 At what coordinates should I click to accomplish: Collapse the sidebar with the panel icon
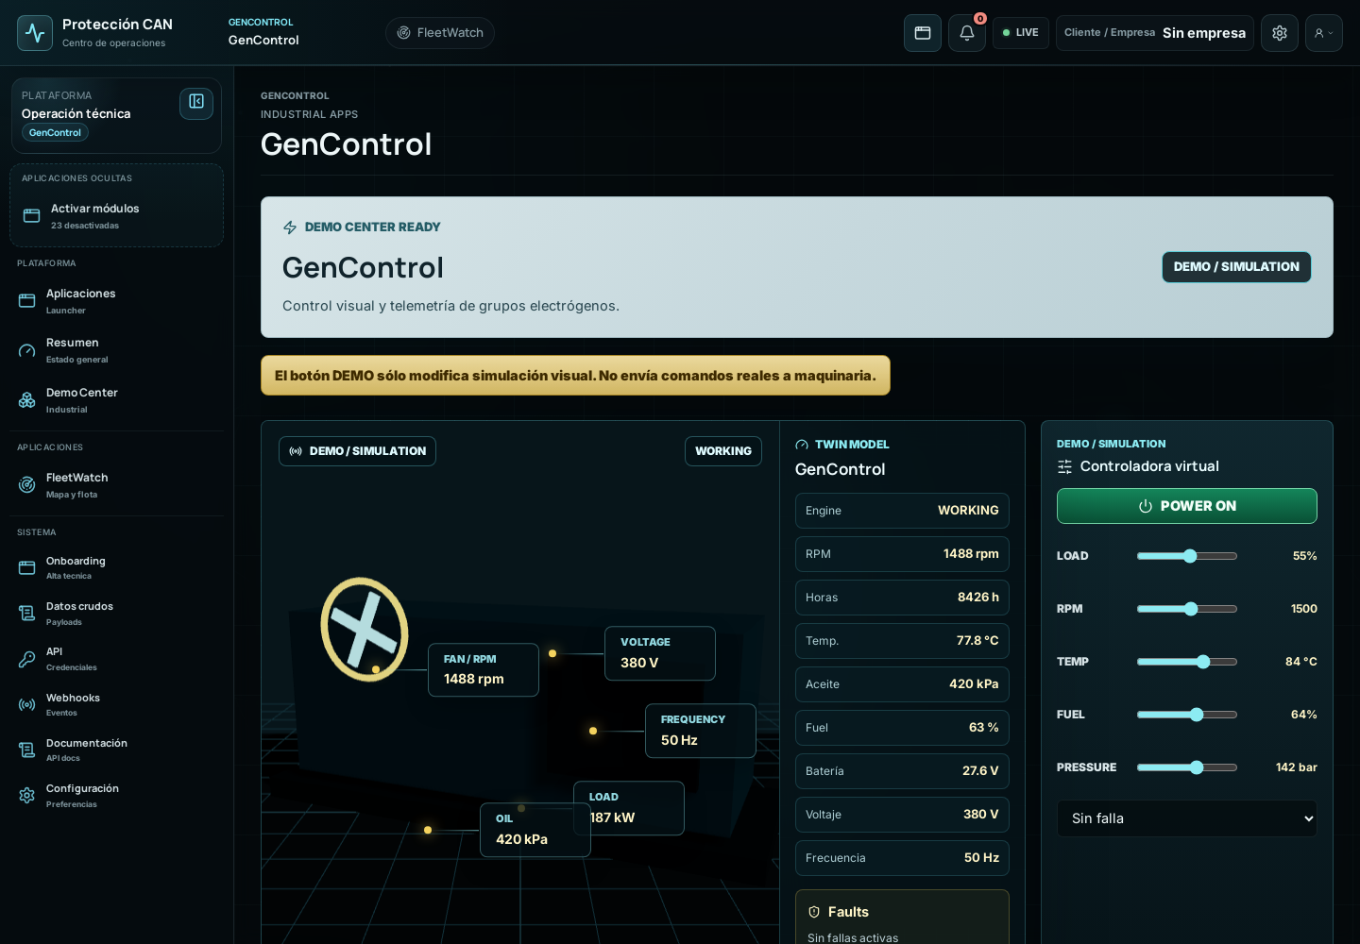coord(196,102)
